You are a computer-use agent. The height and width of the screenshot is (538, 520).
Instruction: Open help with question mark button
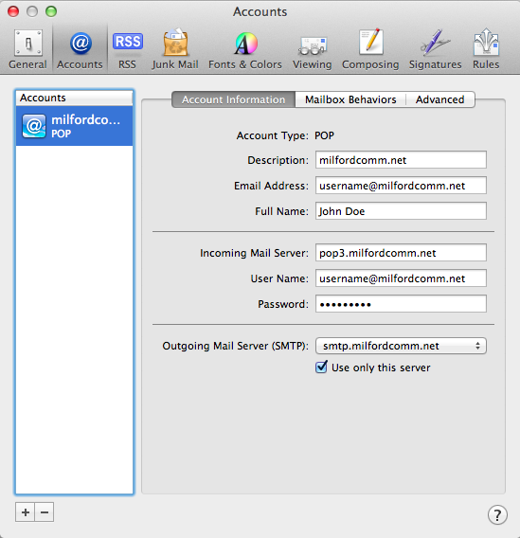pos(497,514)
